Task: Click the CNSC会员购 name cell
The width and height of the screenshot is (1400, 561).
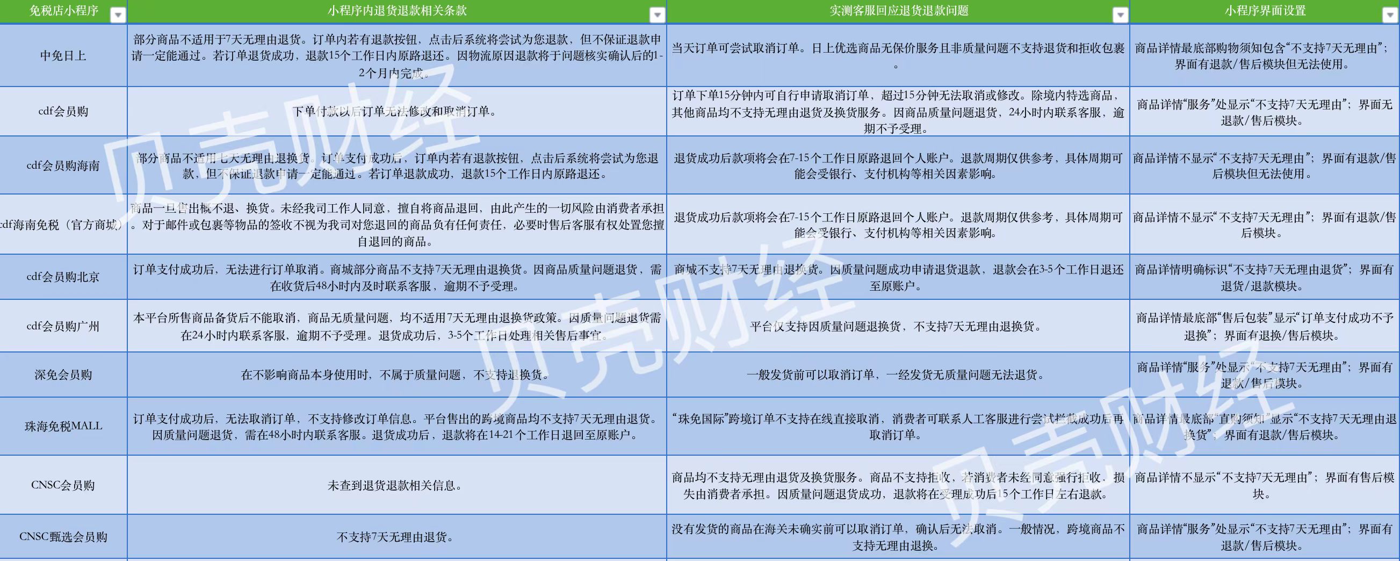Action: click(63, 485)
